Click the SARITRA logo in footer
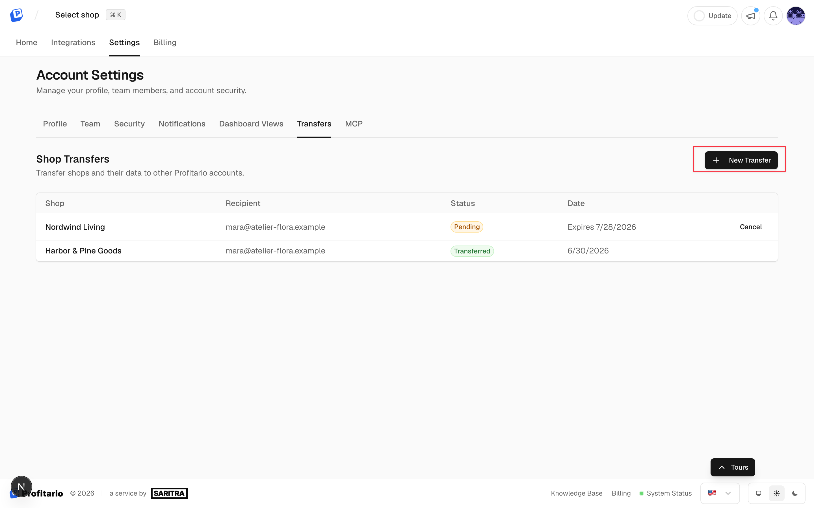 pyautogui.click(x=169, y=493)
